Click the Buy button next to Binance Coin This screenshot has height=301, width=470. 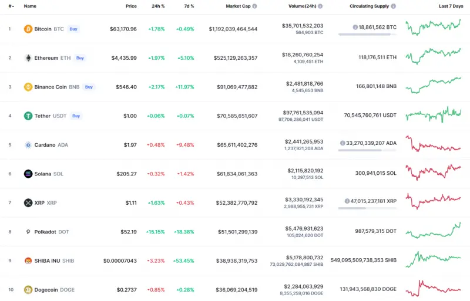point(89,87)
